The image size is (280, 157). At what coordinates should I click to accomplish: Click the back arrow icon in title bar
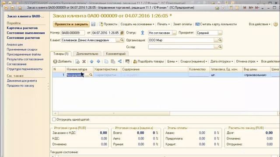coord(6,8)
